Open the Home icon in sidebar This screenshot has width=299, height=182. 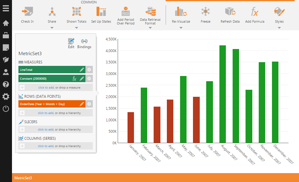pos(6,23)
